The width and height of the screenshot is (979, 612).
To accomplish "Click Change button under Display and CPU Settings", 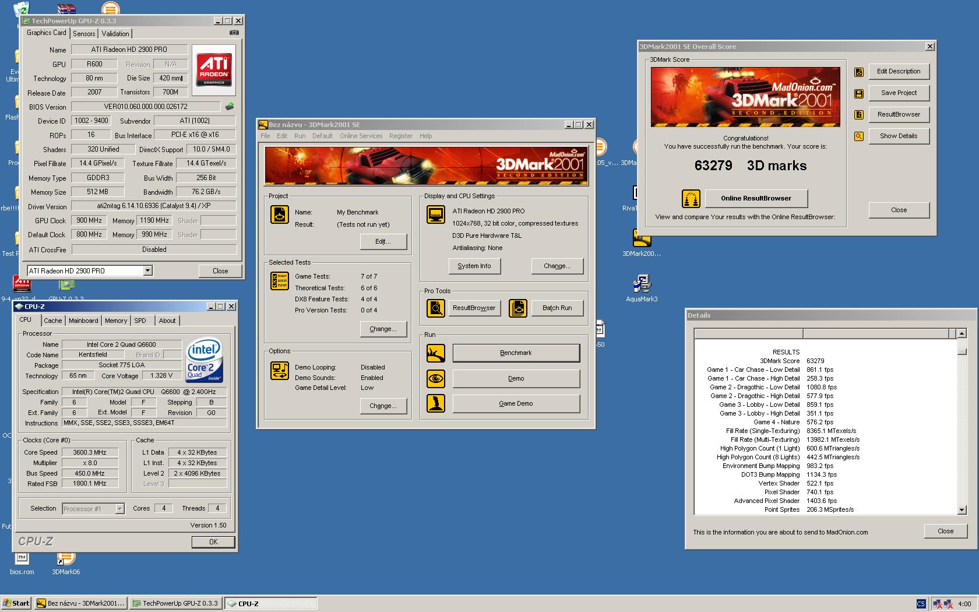I will [x=557, y=266].
